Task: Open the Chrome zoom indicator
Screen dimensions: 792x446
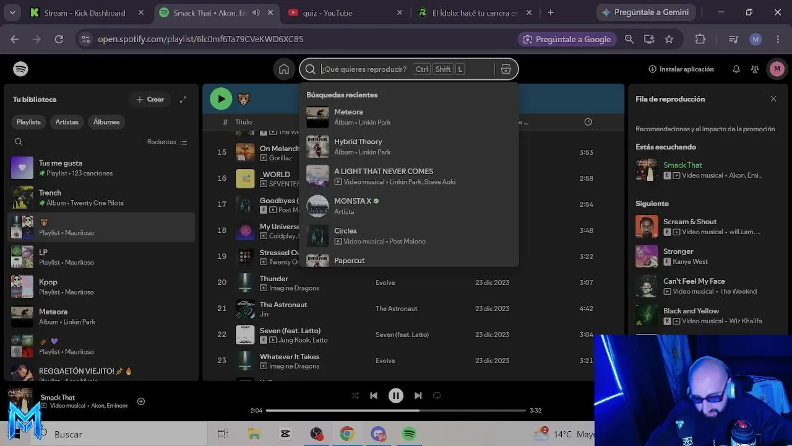Action: [629, 39]
